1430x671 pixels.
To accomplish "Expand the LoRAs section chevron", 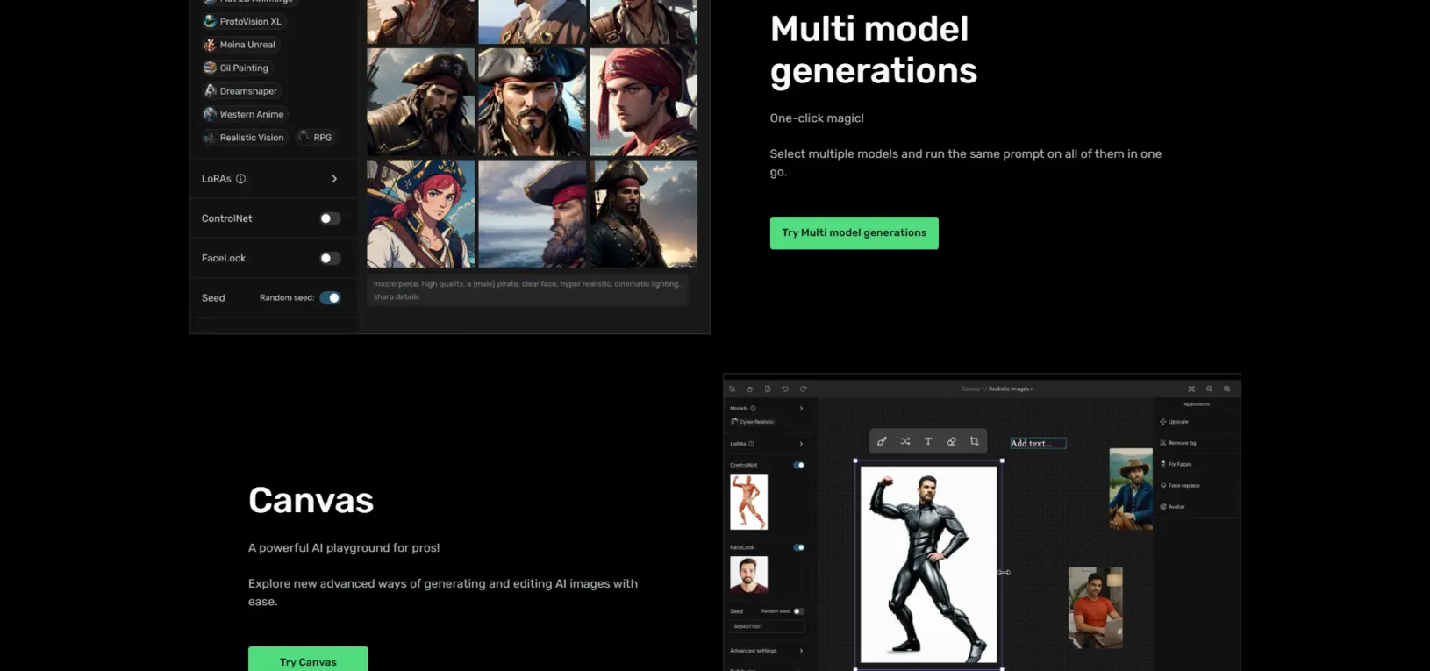I will pyautogui.click(x=334, y=179).
